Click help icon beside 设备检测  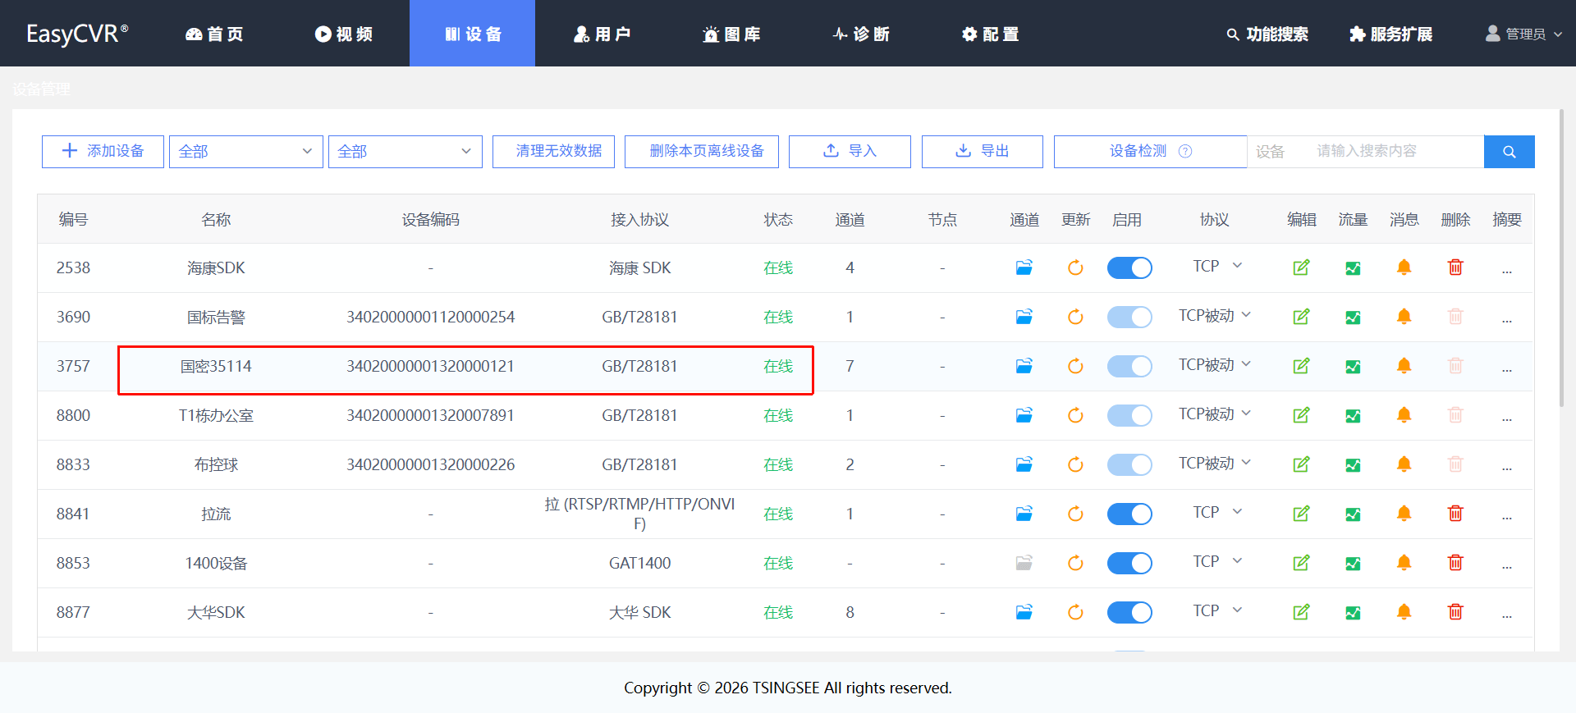point(1185,151)
